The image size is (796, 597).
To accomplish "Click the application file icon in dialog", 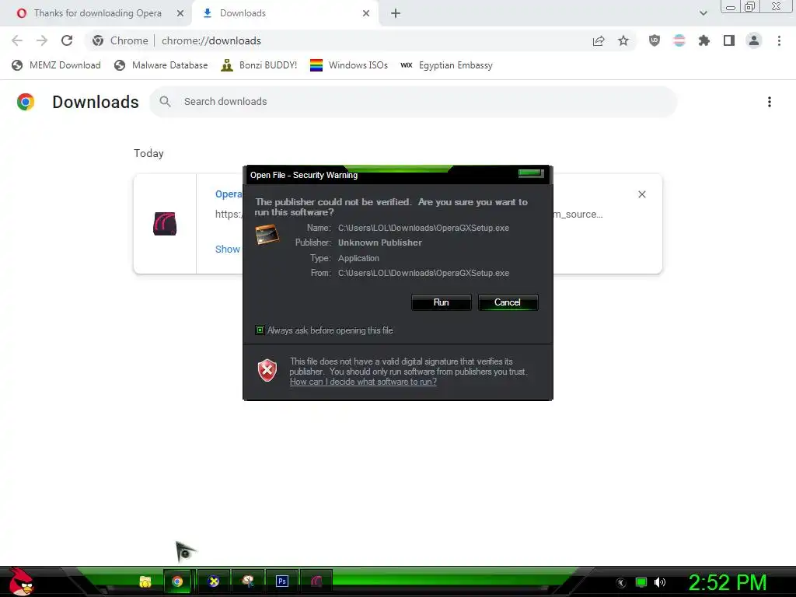I will click(267, 235).
